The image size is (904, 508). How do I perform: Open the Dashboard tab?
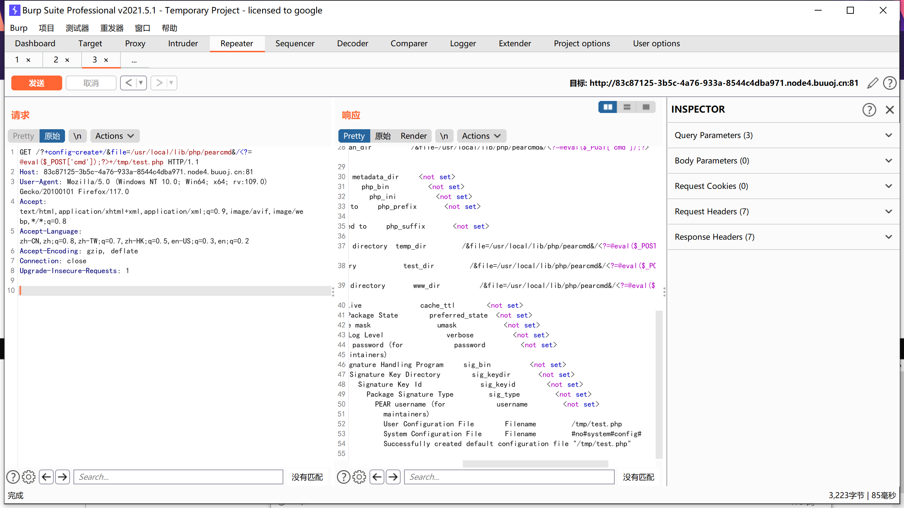[35, 43]
